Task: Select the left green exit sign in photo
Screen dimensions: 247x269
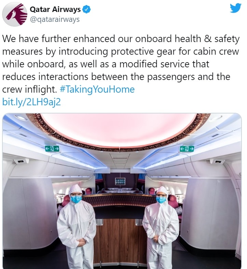Action: (52, 148)
